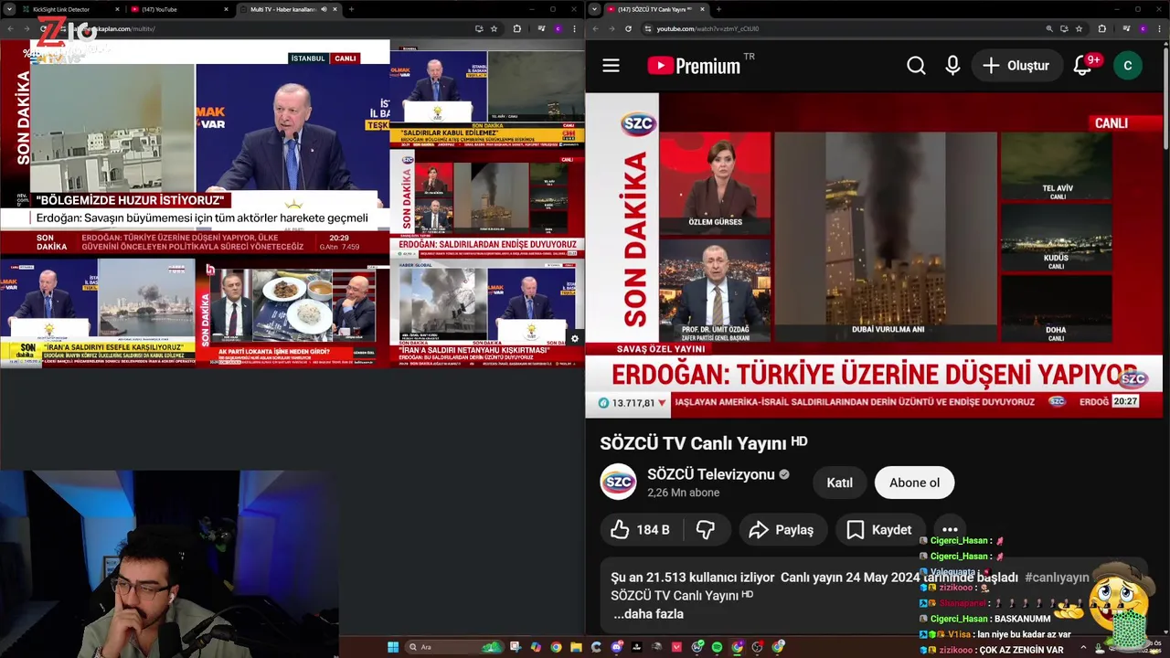Open the Chrome three-dot menu in the YouTube browser window

[1149, 28]
